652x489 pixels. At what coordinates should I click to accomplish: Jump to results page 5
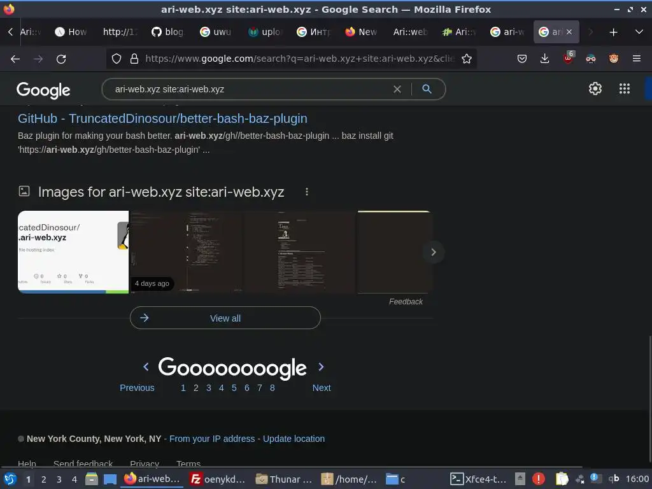pos(234,388)
